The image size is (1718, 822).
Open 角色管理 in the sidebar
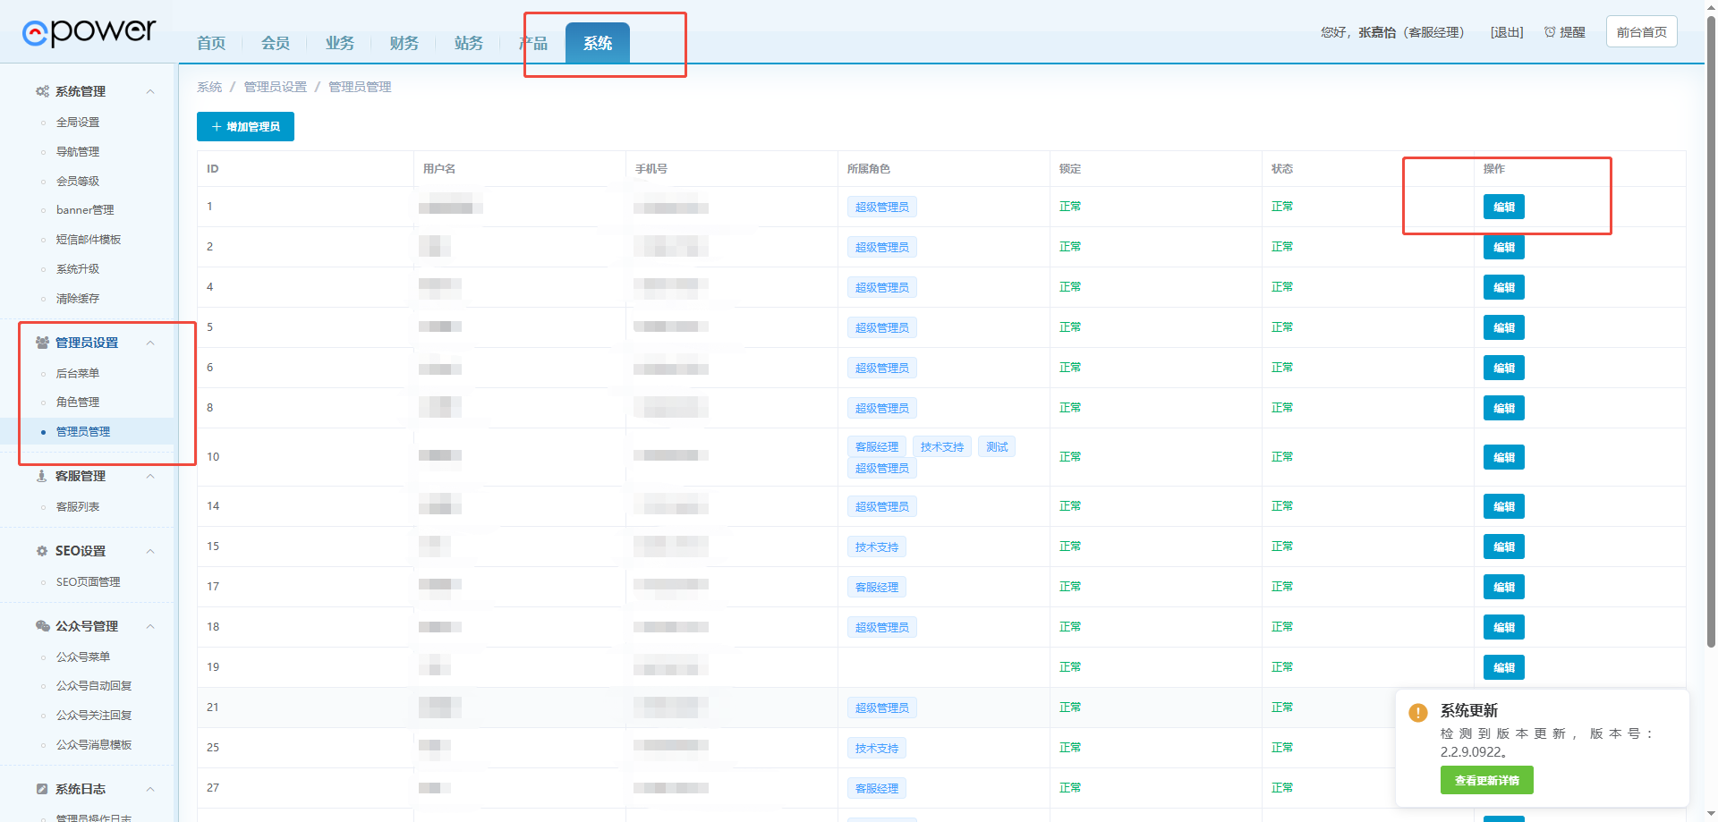[x=78, y=403]
